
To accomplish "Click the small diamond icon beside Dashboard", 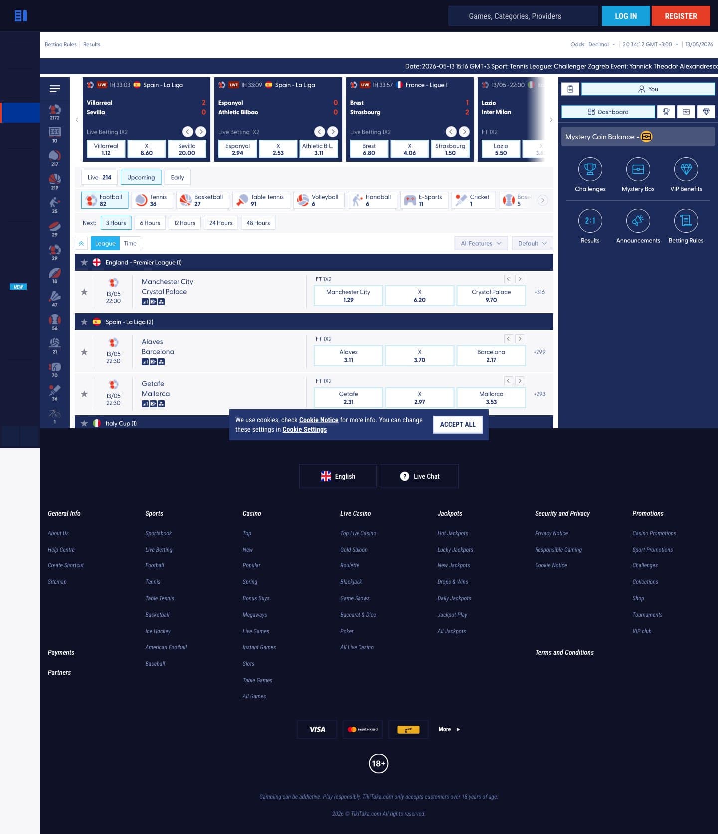I will [706, 112].
